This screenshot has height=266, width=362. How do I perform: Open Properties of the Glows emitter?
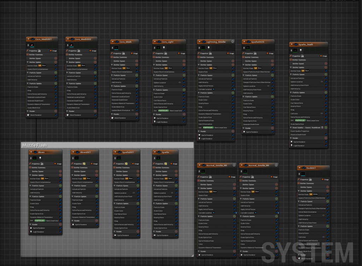click(x=36, y=164)
